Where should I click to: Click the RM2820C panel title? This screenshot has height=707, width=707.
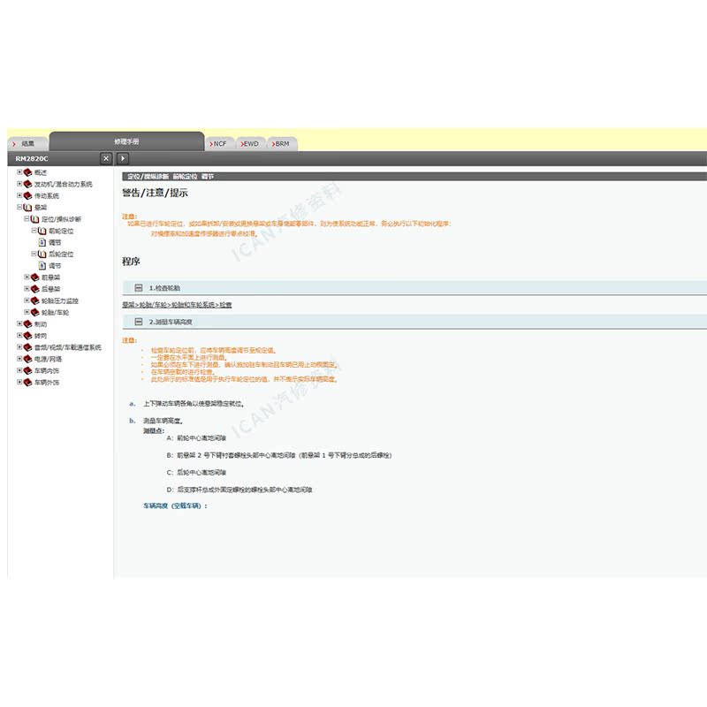[x=32, y=159]
